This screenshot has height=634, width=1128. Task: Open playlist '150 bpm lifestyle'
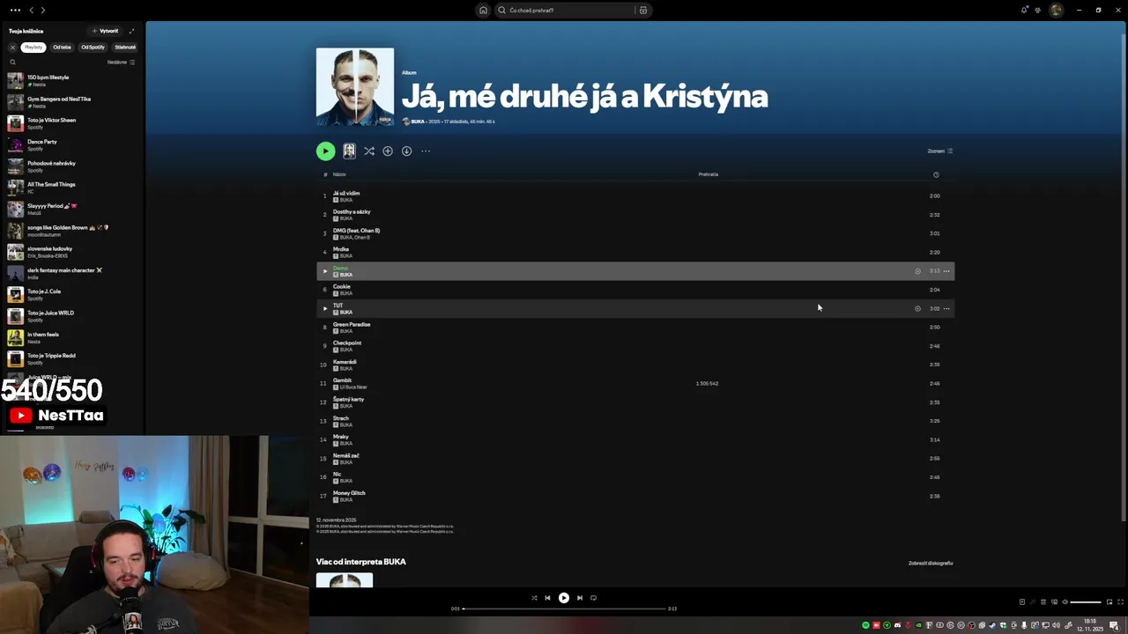coord(72,81)
